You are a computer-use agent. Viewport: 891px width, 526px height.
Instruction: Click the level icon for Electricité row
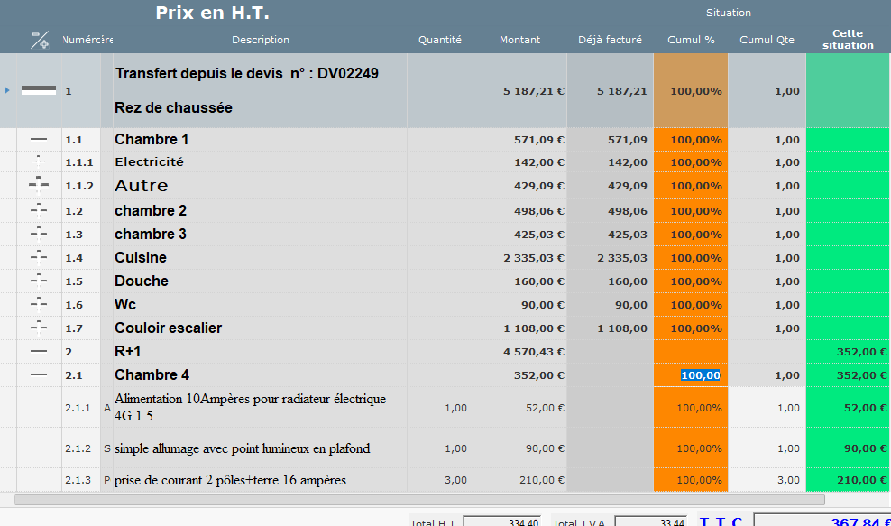pos(39,162)
